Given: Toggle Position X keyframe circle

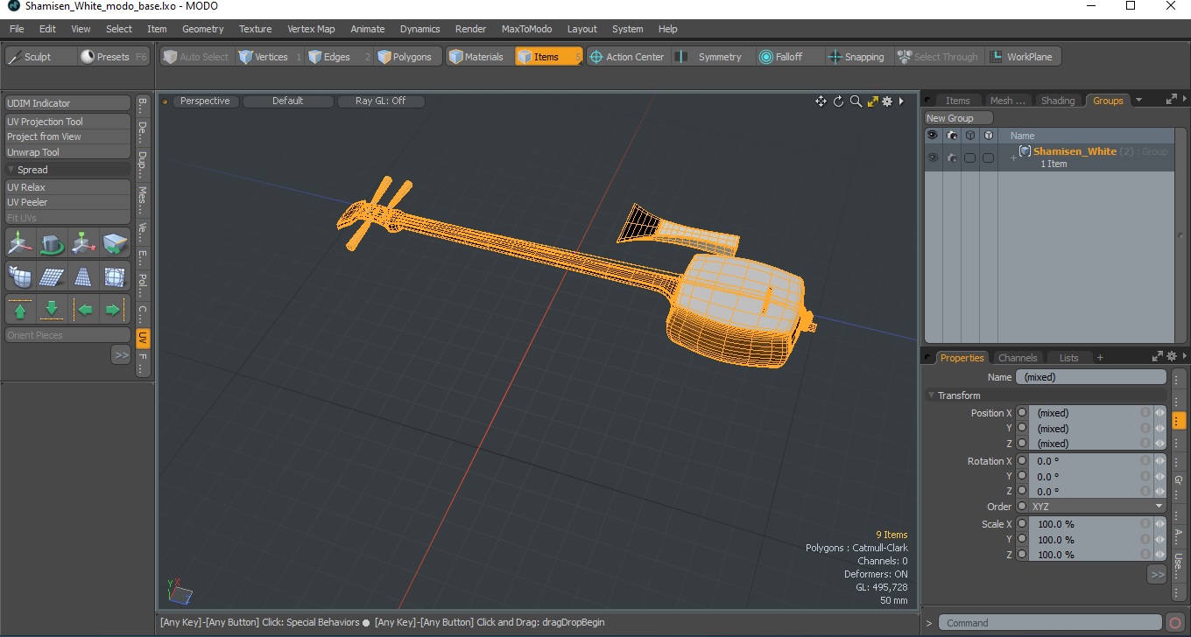Looking at the screenshot, I should tap(1021, 413).
